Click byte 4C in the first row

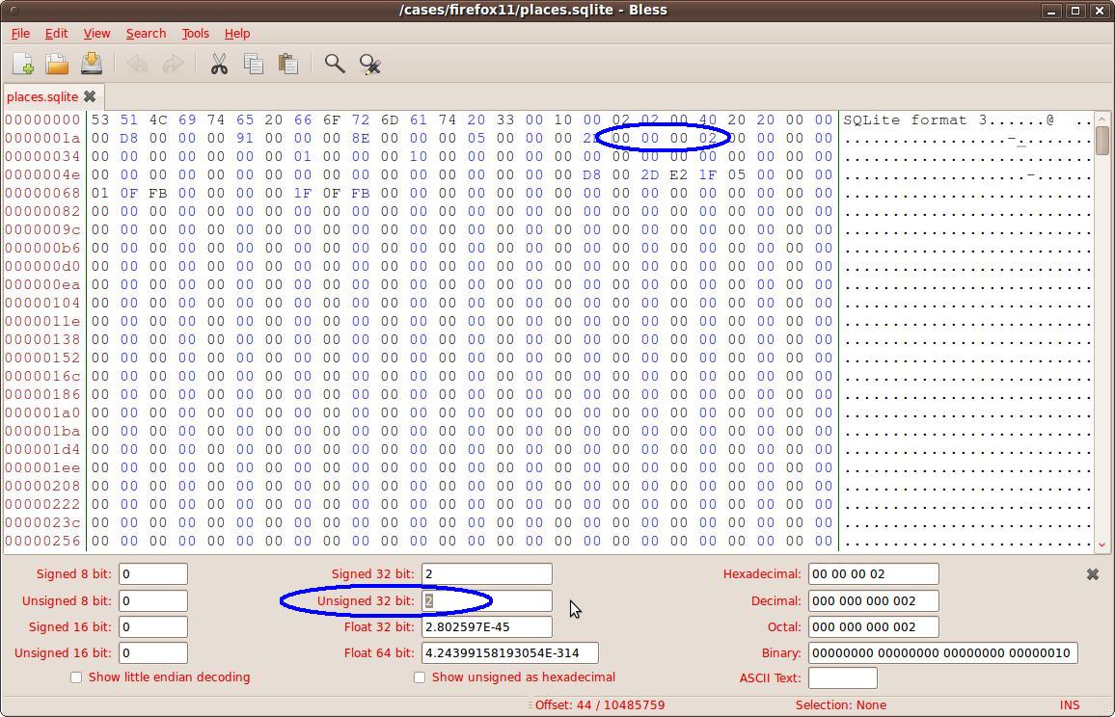(x=158, y=120)
